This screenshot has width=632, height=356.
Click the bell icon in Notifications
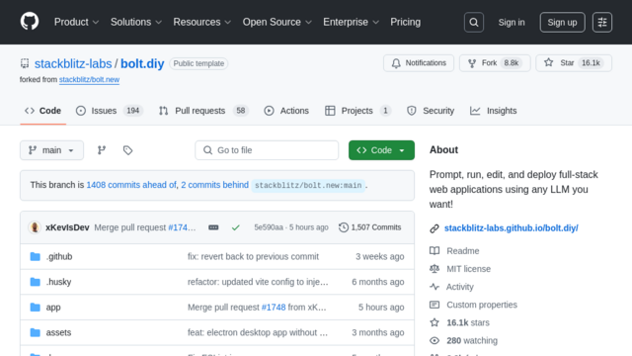pyautogui.click(x=396, y=63)
